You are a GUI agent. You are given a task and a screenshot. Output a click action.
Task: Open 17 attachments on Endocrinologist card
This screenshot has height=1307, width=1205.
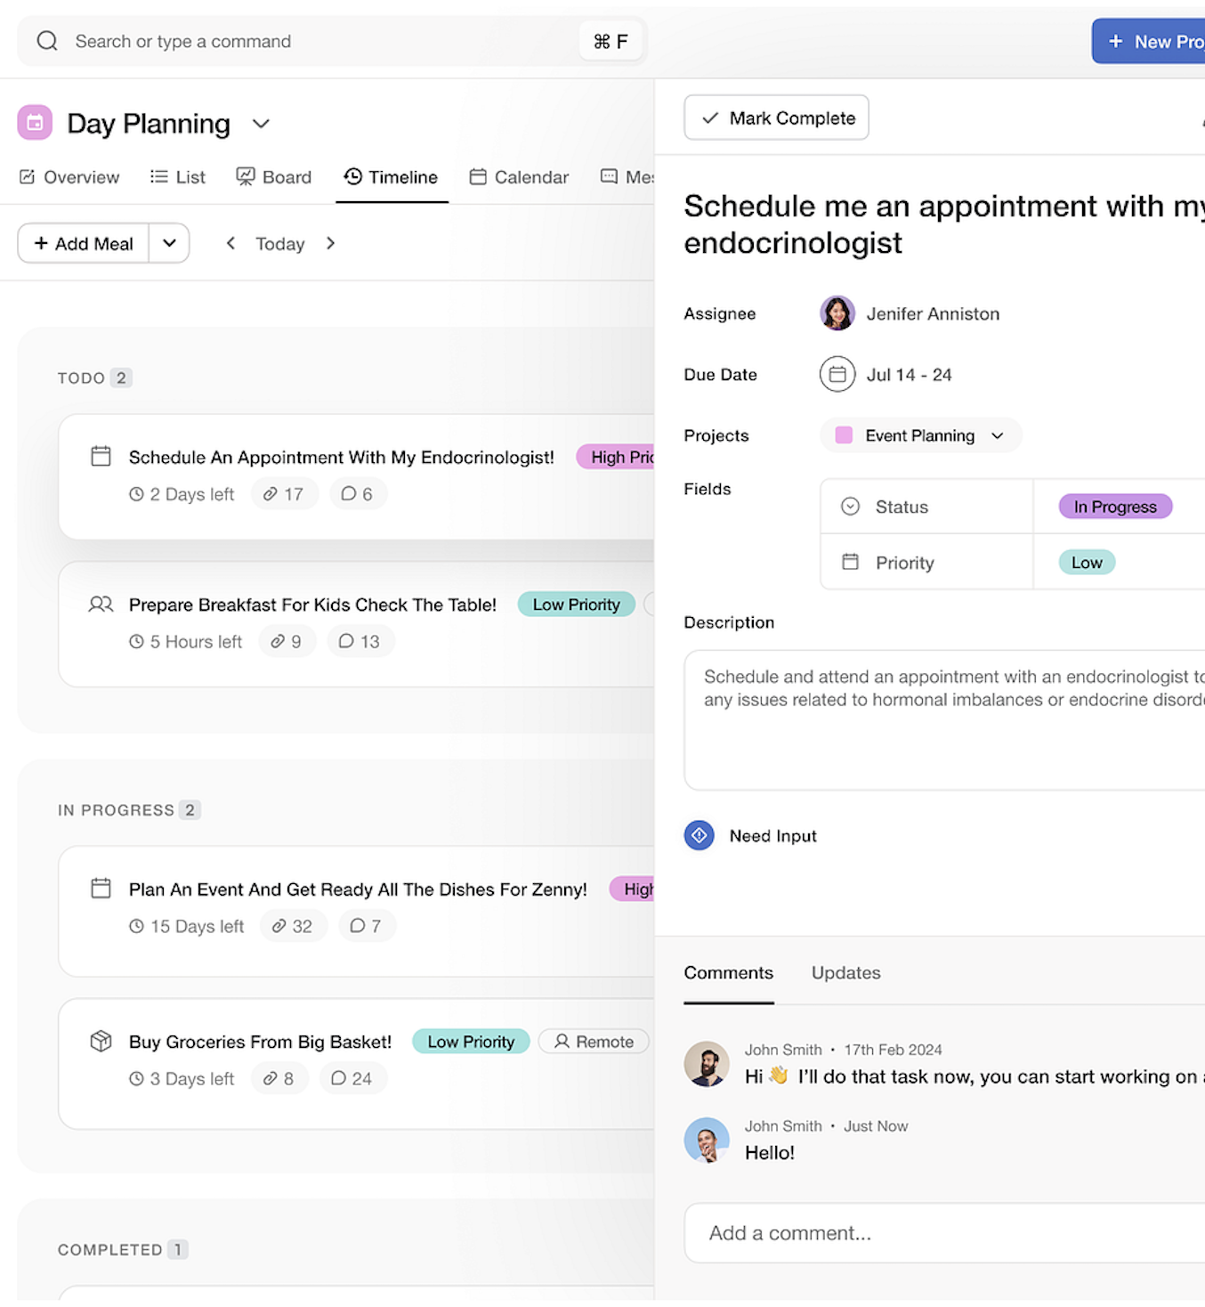(x=284, y=494)
